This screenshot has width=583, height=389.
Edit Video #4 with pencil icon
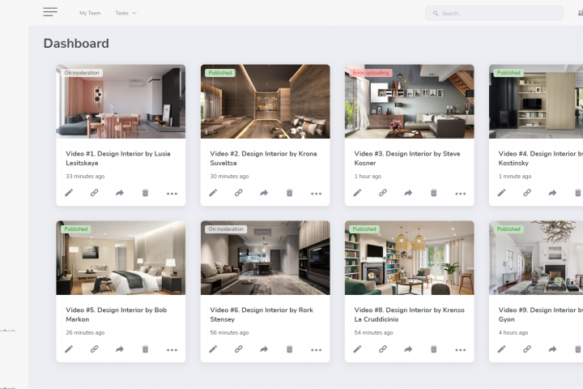coord(501,193)
